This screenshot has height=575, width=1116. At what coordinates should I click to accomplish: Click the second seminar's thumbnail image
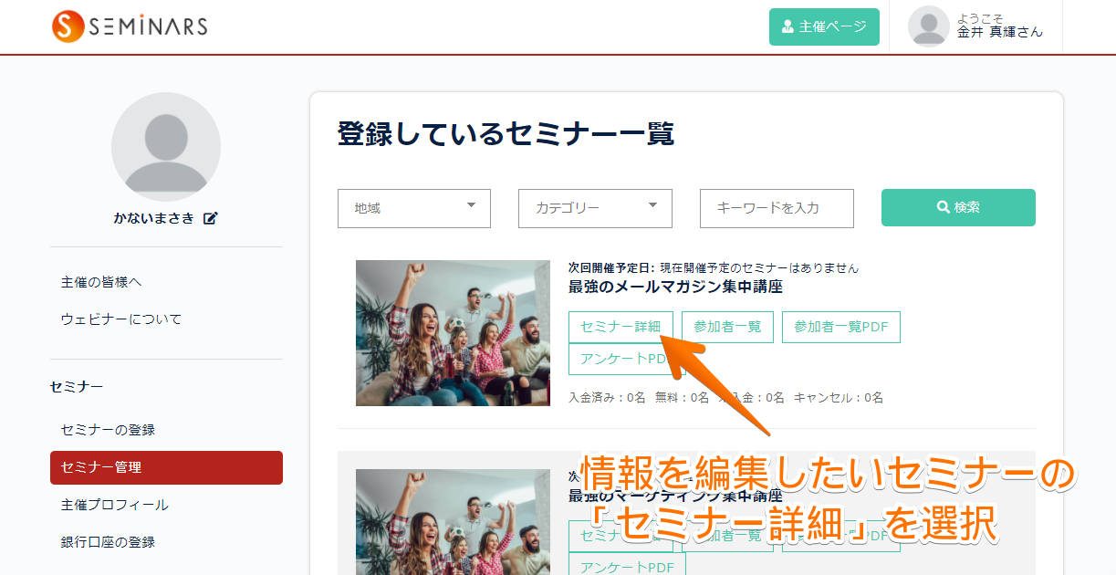pos(453,522)
